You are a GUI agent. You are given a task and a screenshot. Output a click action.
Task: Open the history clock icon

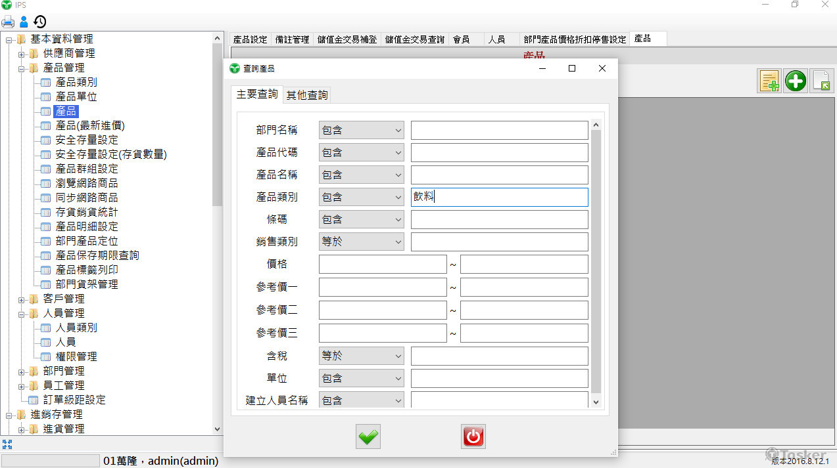[40, 22]
